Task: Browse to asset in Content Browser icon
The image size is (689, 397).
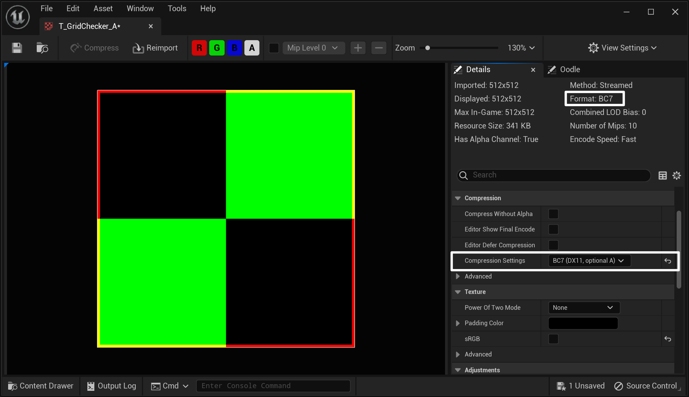Action: (42, 48)
